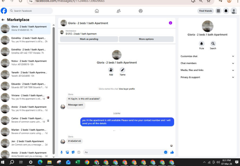Click the 9145404145 message bubble

[74, 141]
